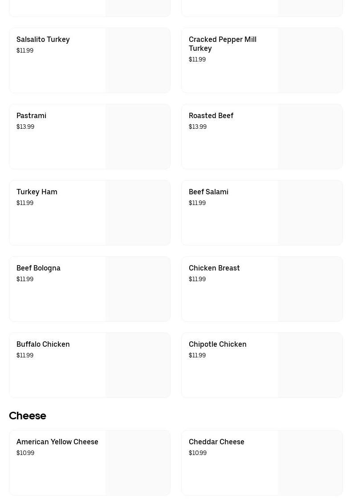The height and width of the screenshot is (504, 358).
Task: Select the Cracked Pepper Mill Turkey item
Action: tap(222, 44)
